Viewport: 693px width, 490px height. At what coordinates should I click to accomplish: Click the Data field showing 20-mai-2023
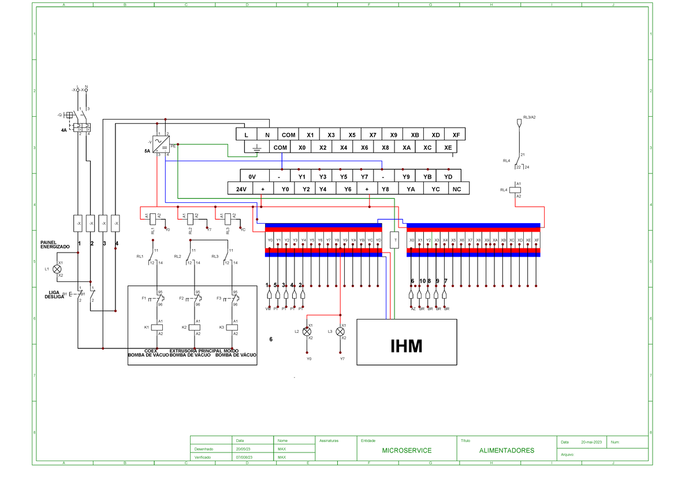point(591,442)
